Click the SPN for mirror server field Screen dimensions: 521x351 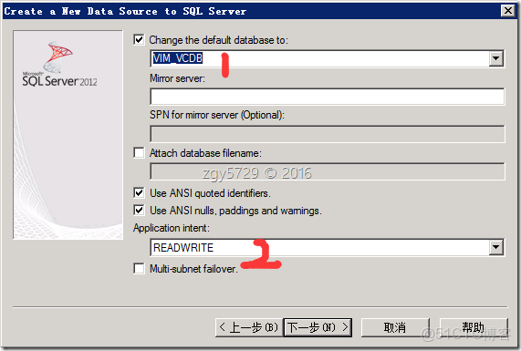pos(327,134)
